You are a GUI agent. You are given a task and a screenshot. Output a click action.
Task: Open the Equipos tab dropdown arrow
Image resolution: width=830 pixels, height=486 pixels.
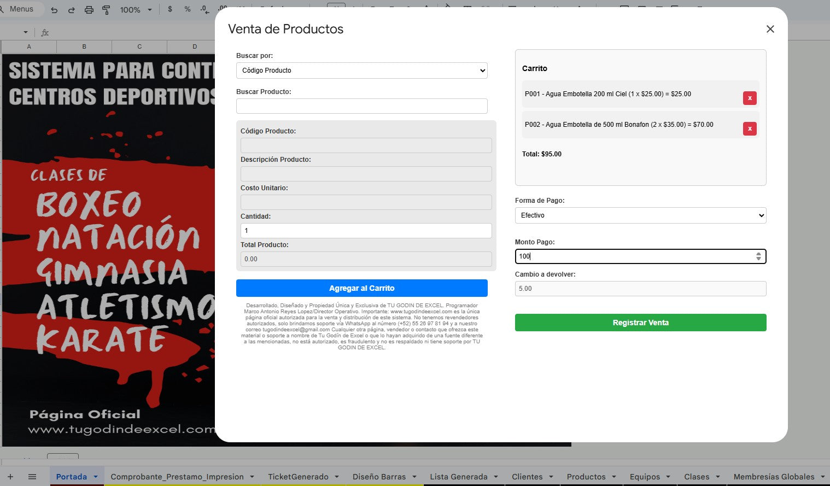pyautogui.click(x=668, y=477)
